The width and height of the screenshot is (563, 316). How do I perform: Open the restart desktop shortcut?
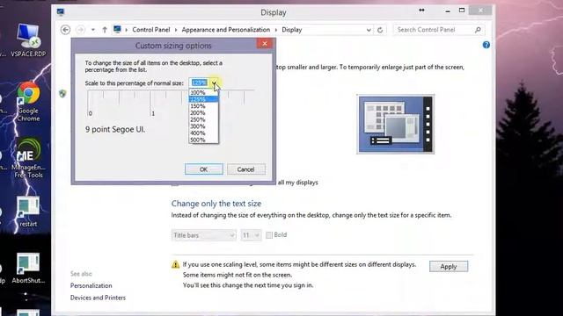28,212
